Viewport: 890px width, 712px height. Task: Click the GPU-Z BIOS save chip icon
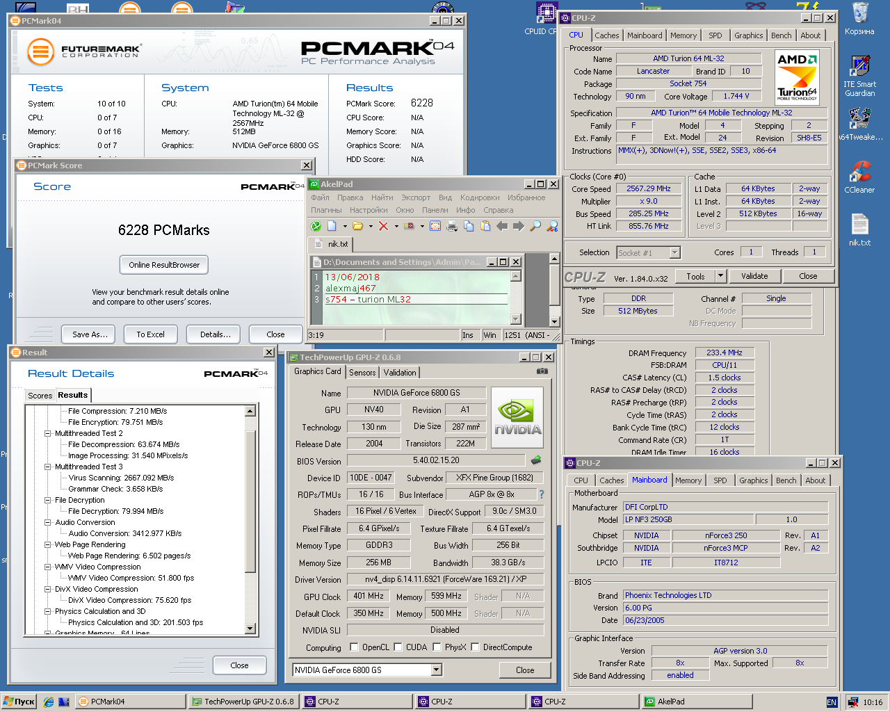pos(536,460)
